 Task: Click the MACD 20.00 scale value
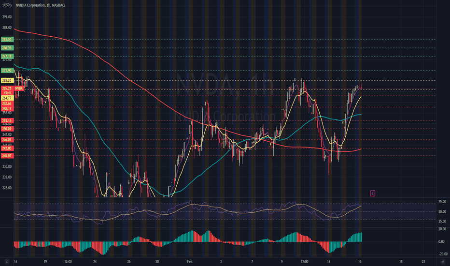[442, 229]
